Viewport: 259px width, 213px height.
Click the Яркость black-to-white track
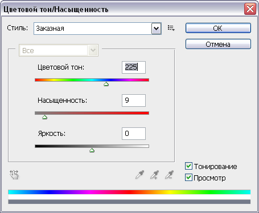tap(92, 146)
